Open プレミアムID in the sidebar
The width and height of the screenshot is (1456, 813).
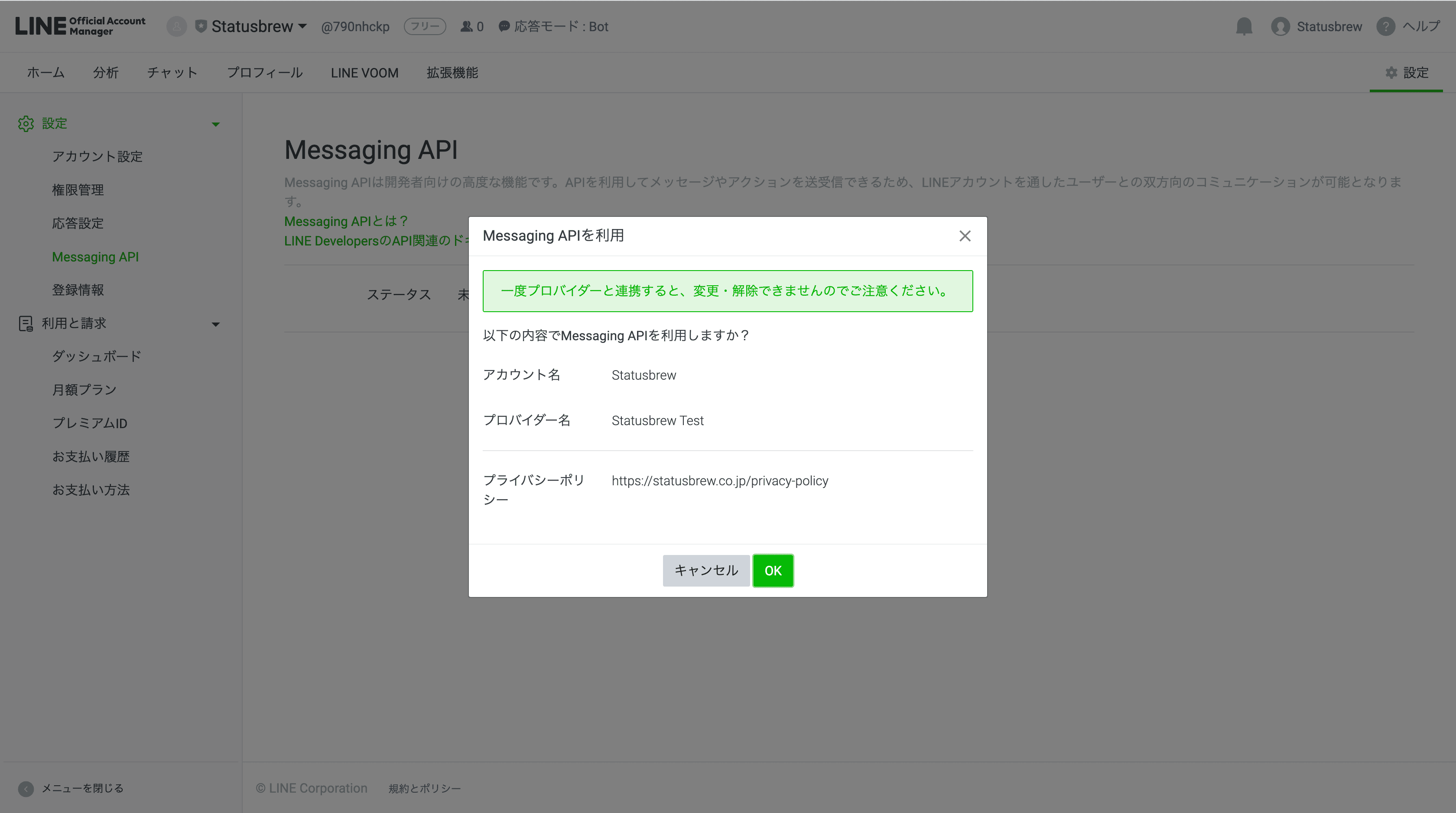point(89,423)
